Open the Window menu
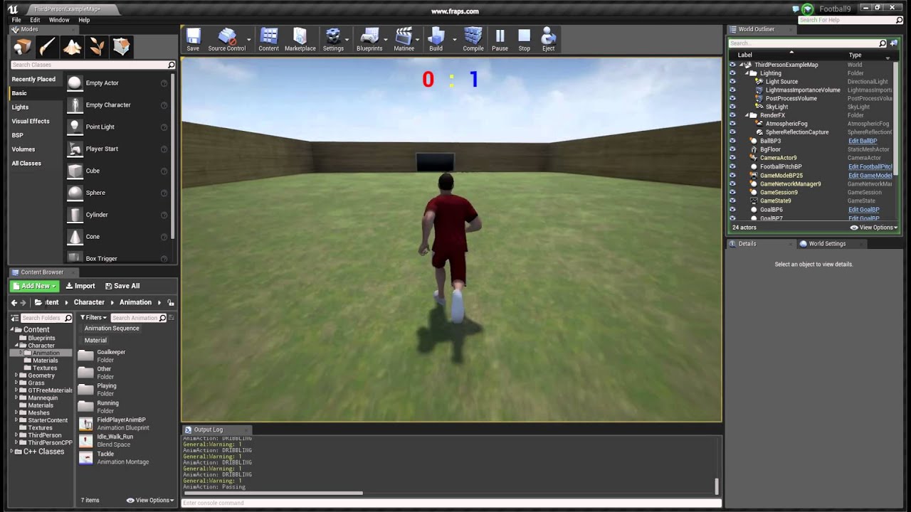Image resolution: width=911 pixels, height=512 pixels. coord(59,20)
